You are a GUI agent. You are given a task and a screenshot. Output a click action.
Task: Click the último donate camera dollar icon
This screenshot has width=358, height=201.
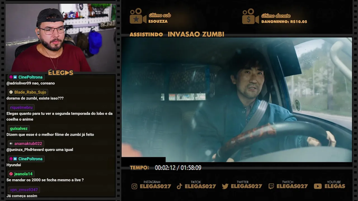[x=250, y=16]
